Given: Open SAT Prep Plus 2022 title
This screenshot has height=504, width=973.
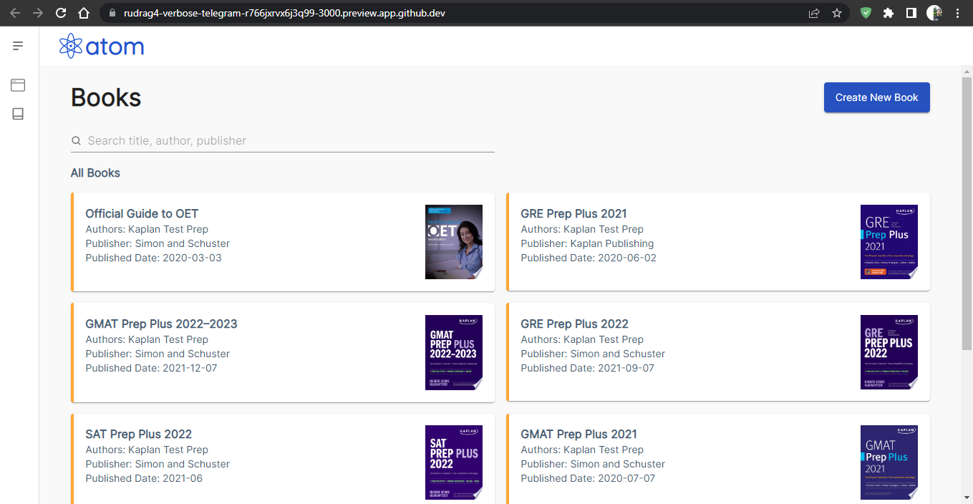Looking at the screenshot, I should click(x=138, y=434).
